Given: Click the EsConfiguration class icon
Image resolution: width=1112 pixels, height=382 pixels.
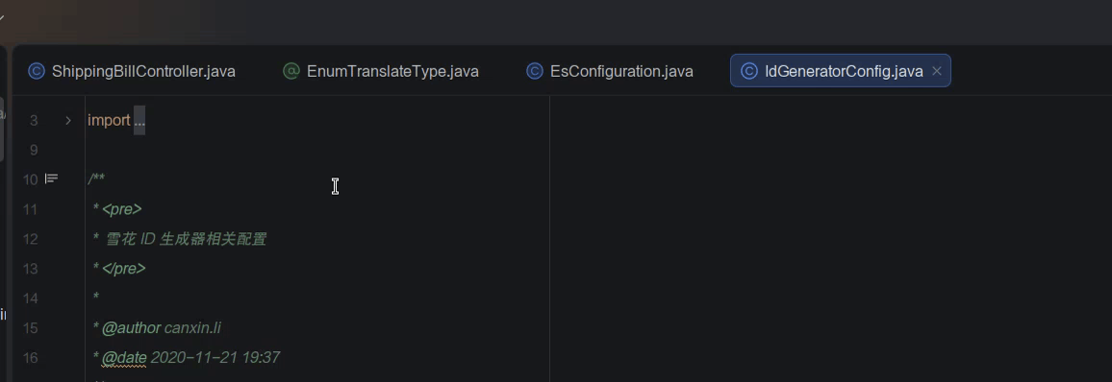Looking at the screenshot, I should (534, 71).
